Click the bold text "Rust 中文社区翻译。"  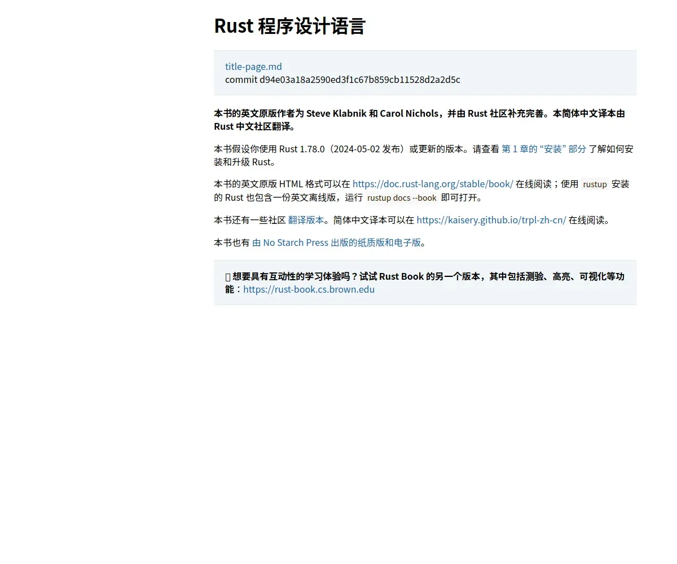coord(256,126)
